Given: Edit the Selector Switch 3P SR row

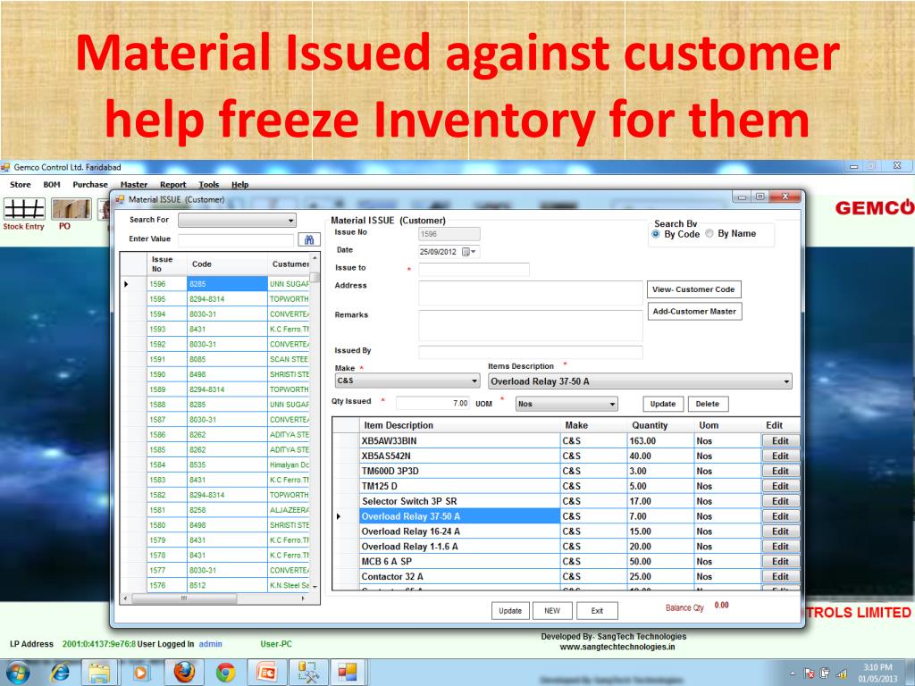Looking at the screenshot, I should [x=780, y=501].
